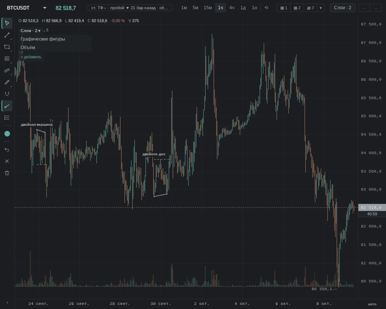Switch to the 1н weekly timeframe

point(254,8)
